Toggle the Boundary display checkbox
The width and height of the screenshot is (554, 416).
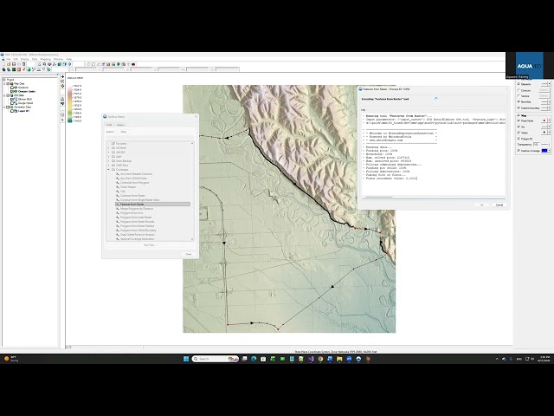519,102
